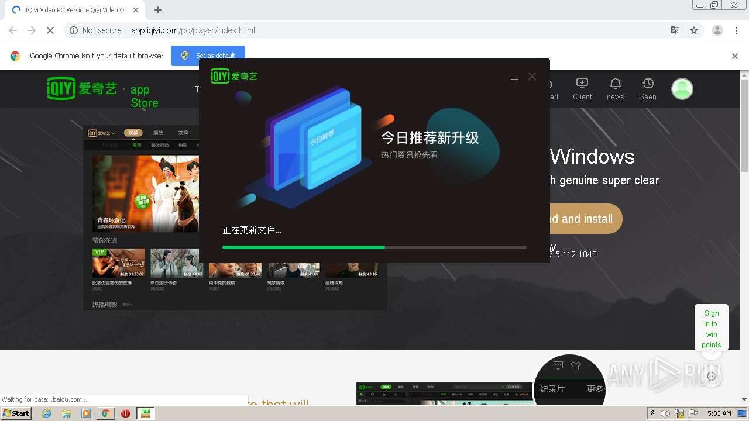
Task: Open the Windows Start menu
Action: click(16, 413)
